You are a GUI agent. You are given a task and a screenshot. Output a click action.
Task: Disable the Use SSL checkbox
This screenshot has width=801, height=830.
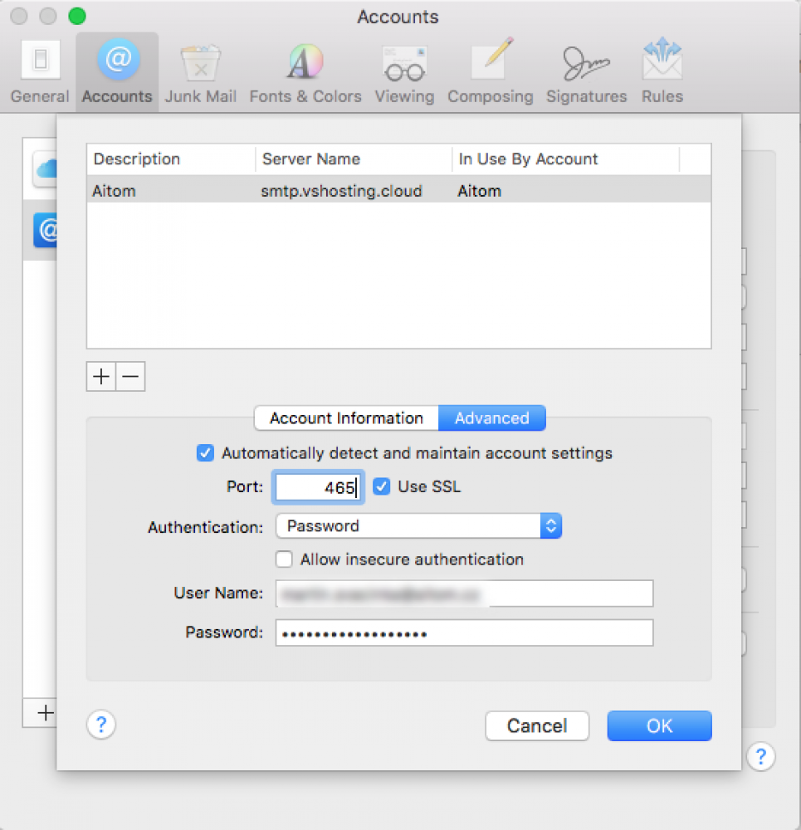382,487
